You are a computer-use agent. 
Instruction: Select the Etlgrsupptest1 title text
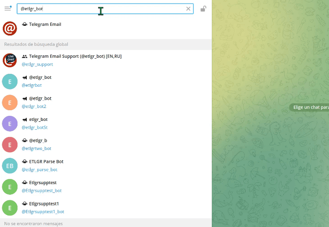click(x=44, y=204)
